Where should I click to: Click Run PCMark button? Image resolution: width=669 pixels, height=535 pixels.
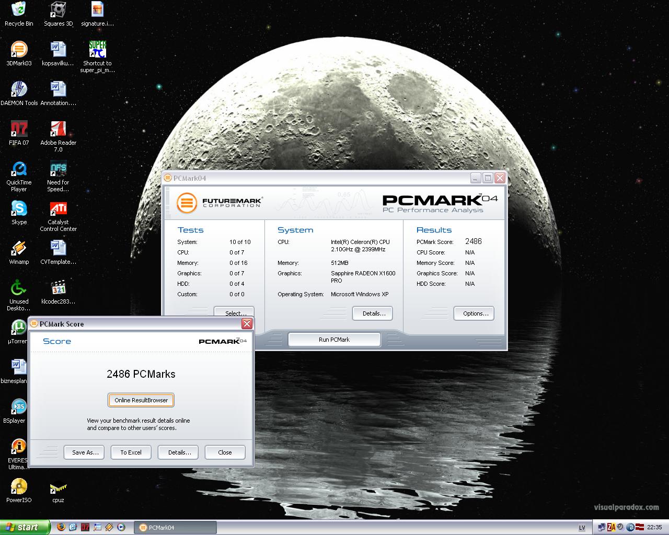pos(334,340)
